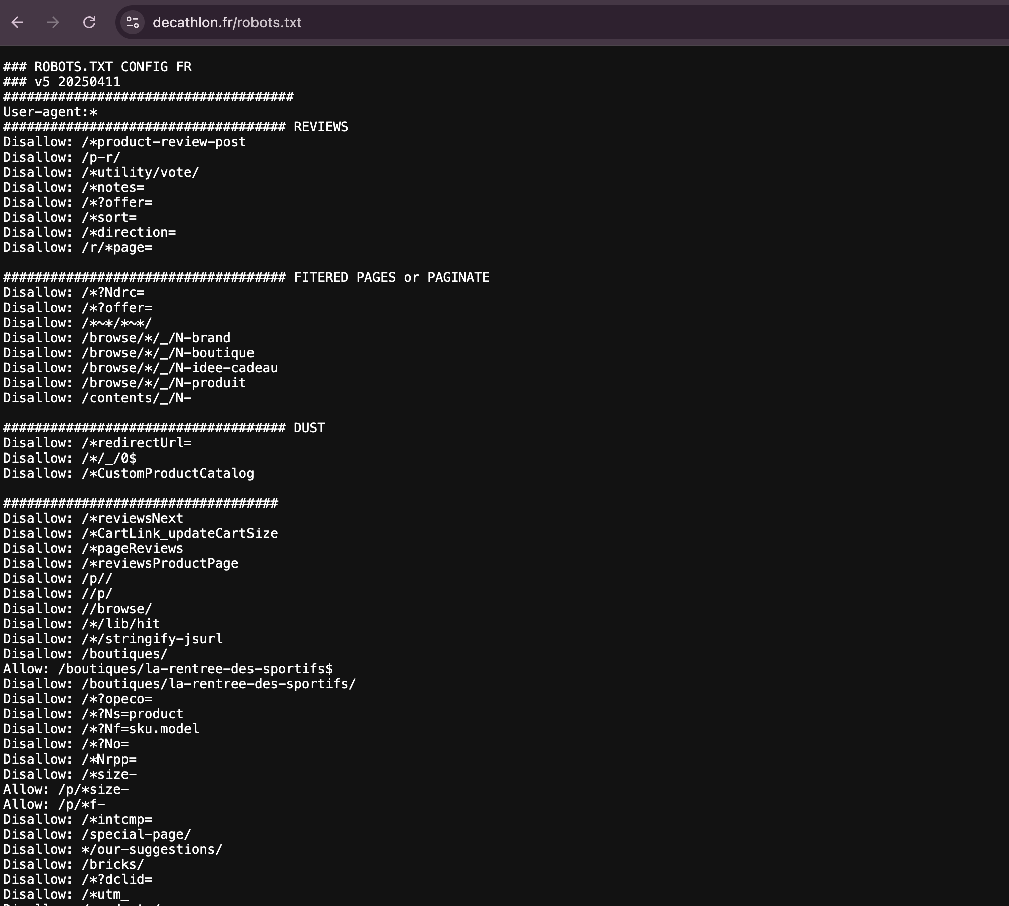Click "Disallow: /*/stringify-jsurl"
The width and height of the screenshot is (1009, 906).
(x=113, y=639)
